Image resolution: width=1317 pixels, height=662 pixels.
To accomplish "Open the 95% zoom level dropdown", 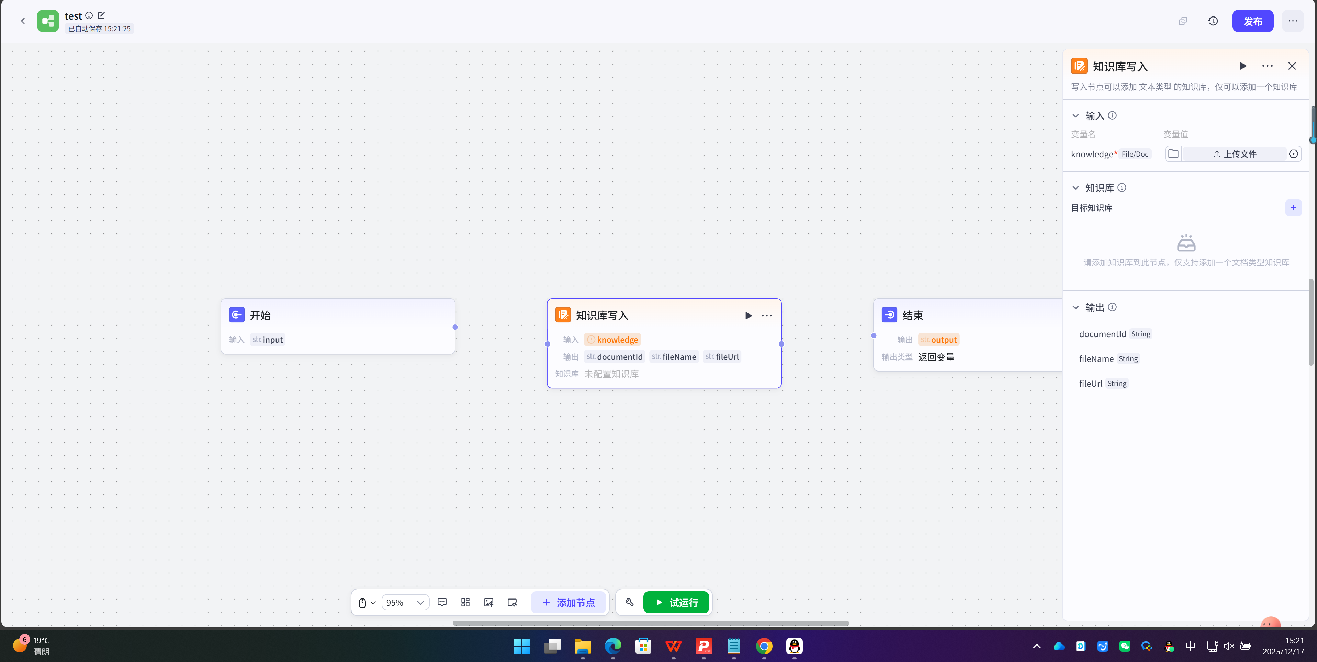I will click(x=405, y=603).
